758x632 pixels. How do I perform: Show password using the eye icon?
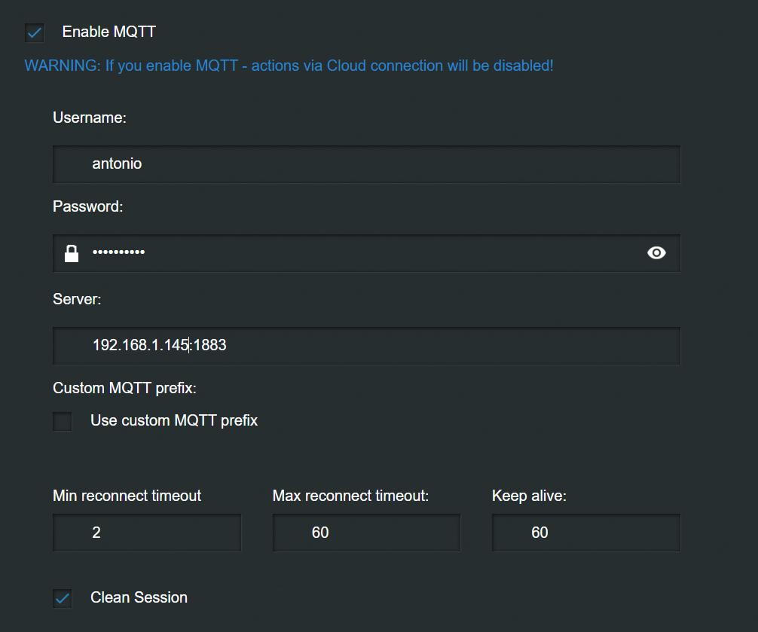coord(656,253)
